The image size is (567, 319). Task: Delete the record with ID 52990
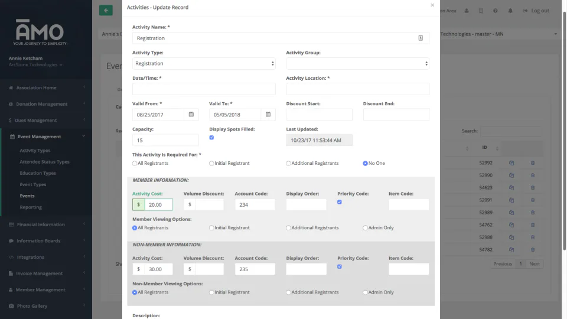533,175
